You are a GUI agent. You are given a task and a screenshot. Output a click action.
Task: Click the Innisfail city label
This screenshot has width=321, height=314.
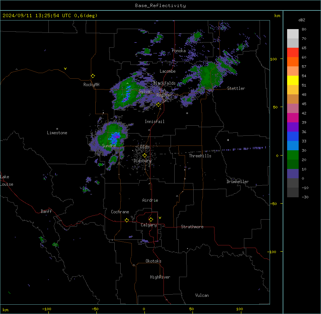(x=155, y=122)
